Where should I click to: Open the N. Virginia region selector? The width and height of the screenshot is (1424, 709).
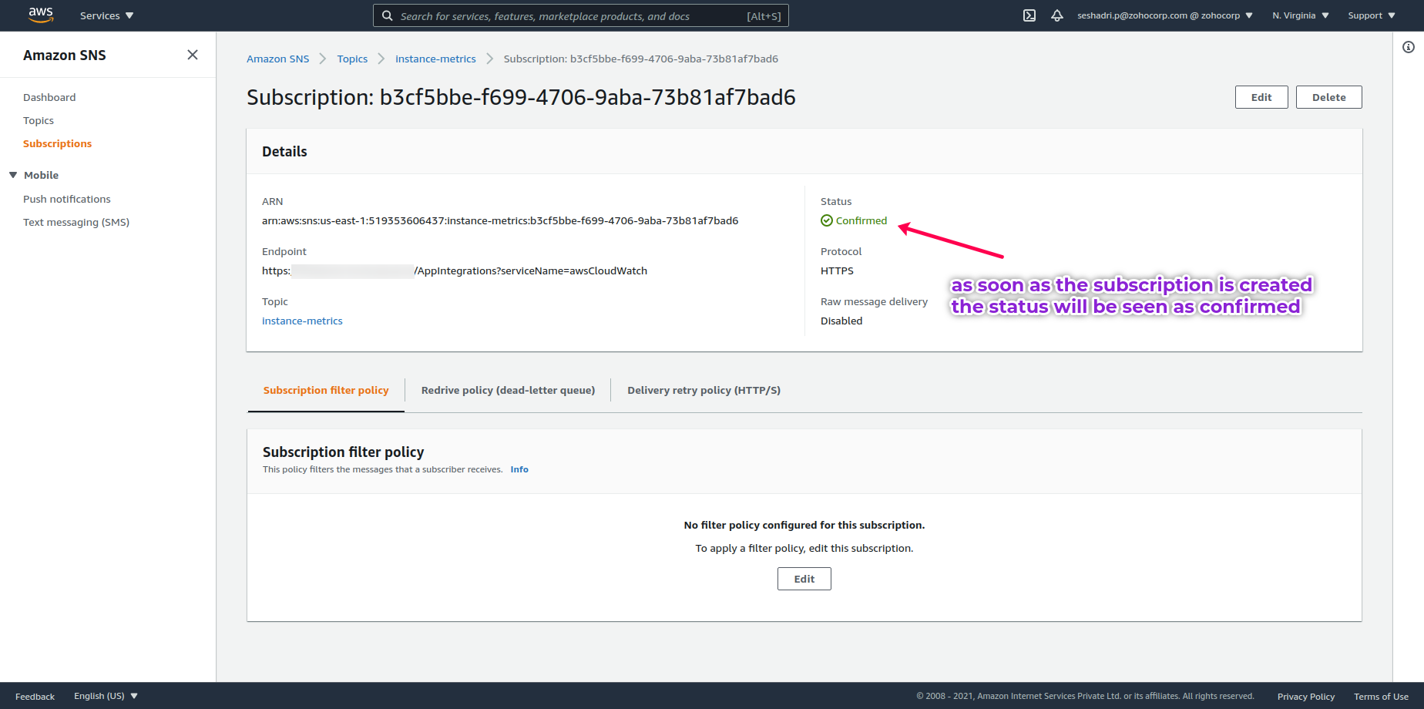point(1301,15)
